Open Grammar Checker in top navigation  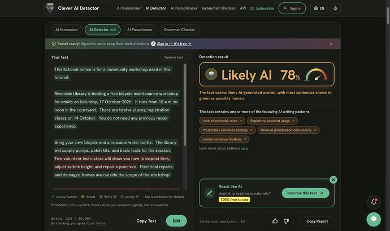point(219,8)
